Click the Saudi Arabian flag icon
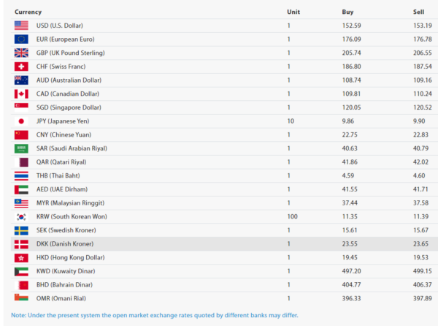 pyautogui.click(x=21, y=148)
